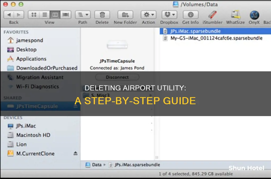
Task: Create a New Folder from toolbar
Action: [x=125, y=15]
